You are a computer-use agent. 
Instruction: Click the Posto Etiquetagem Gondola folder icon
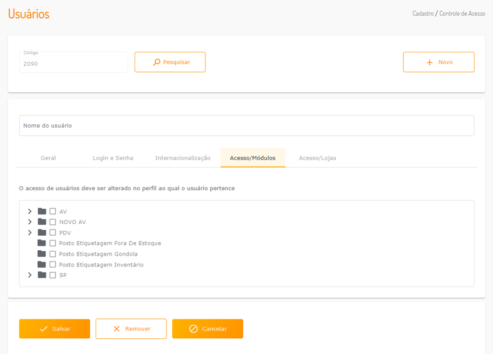[42, 254]
